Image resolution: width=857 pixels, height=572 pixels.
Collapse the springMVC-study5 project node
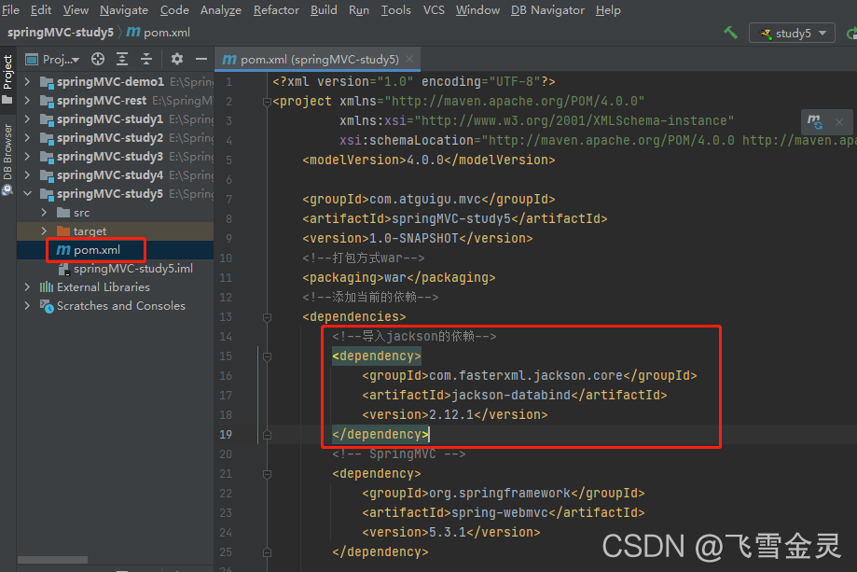click(26, 193)
